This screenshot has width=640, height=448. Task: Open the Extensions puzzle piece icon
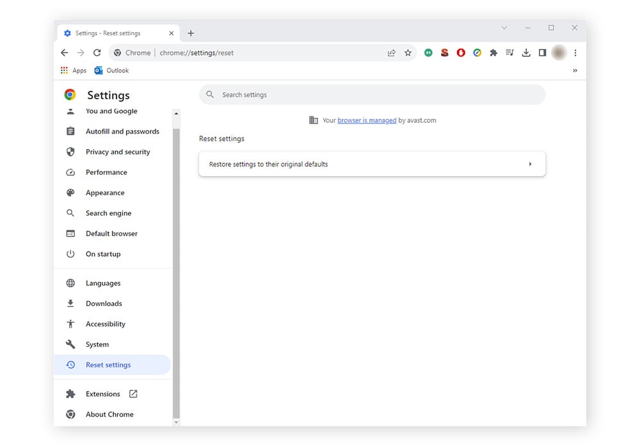[493, 53]
